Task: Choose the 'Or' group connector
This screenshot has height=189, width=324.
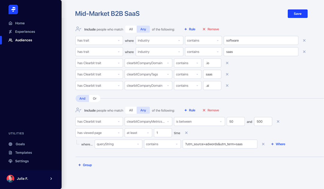Action: point(94,98)
